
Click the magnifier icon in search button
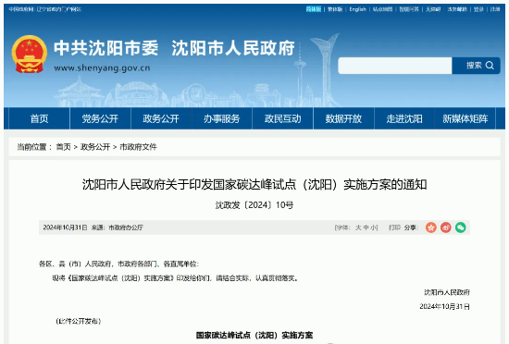tap(490, 66)
